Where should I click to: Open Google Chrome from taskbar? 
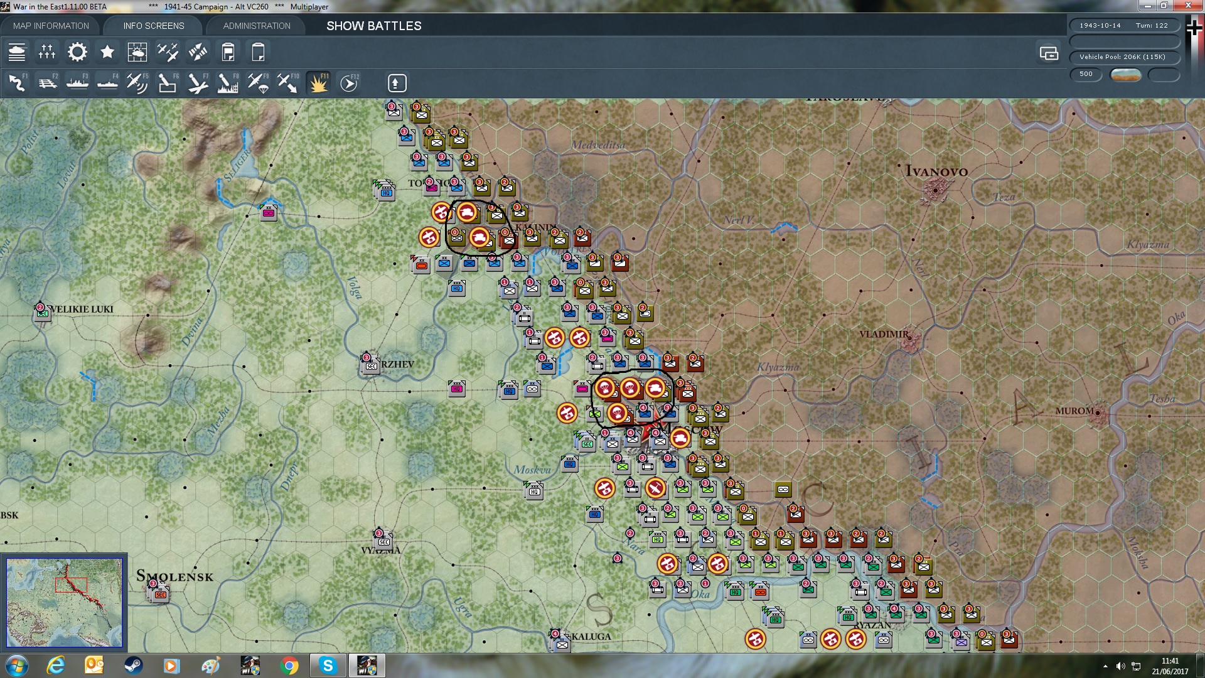(289, 665)
